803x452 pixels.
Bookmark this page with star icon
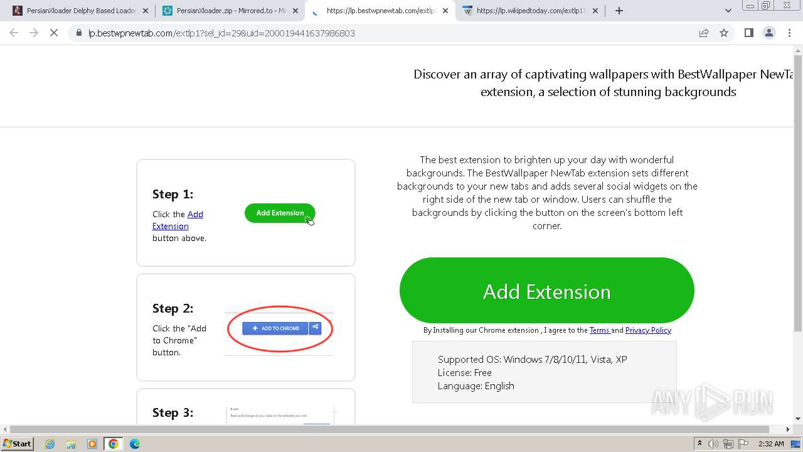click(x=724, y=33)
